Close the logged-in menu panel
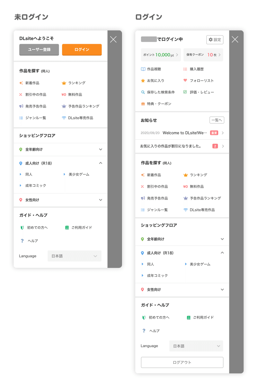The image size is (257, 387). click(x=235, y=40)
